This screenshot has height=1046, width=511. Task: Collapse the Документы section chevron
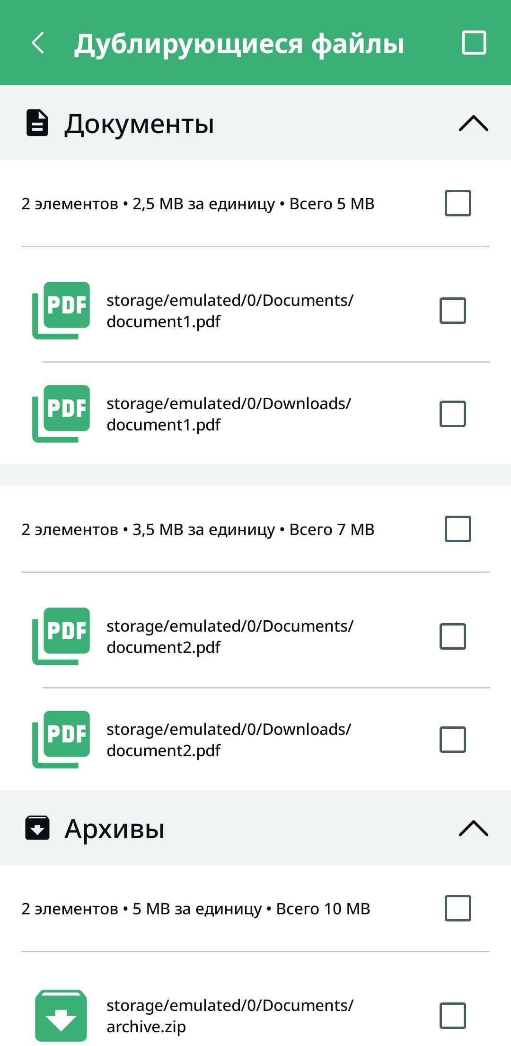pyautogui.click(x=473, y=123)
